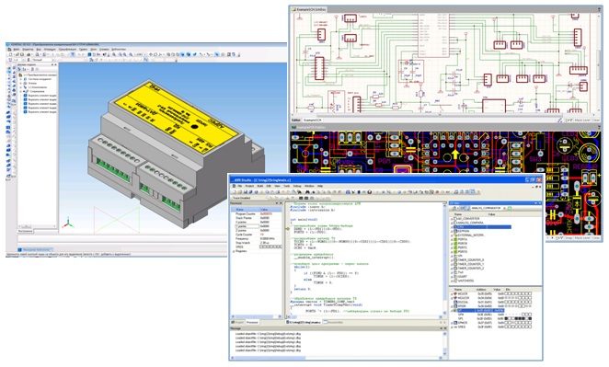This screenshot has width=609, height=367.
Task: Click the code editor vertical scrollbar
Action: [x=444, y=258]
